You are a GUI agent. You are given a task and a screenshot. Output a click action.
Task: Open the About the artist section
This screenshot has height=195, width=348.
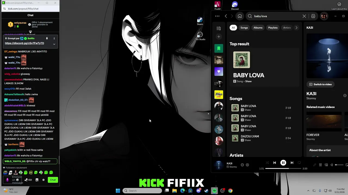(x=320, y=150)
